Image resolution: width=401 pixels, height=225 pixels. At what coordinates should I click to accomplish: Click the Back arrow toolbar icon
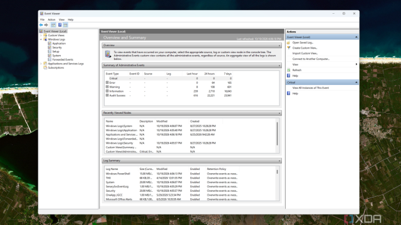pos(41,25)
